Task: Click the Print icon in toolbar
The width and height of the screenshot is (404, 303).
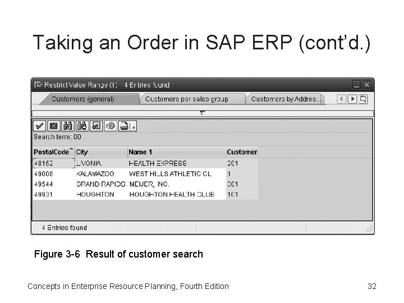Action: pos(124,126)
